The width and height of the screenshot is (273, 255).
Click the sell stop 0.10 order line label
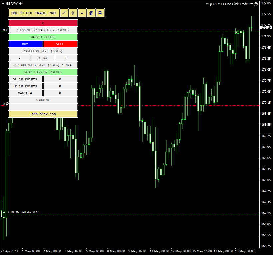click(23, 212)
